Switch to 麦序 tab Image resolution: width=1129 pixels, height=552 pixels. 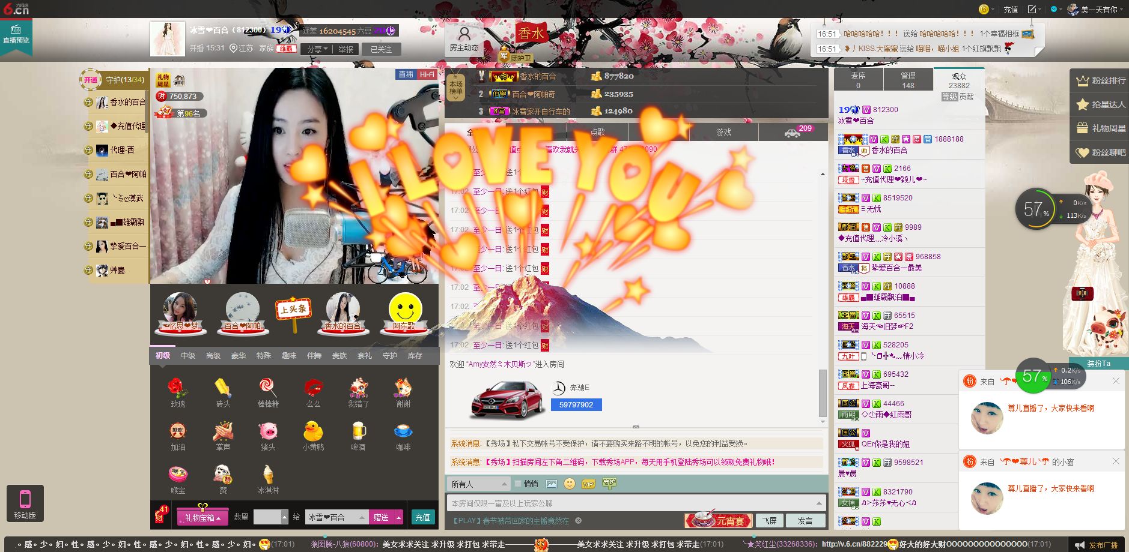(x=858, y=80)
